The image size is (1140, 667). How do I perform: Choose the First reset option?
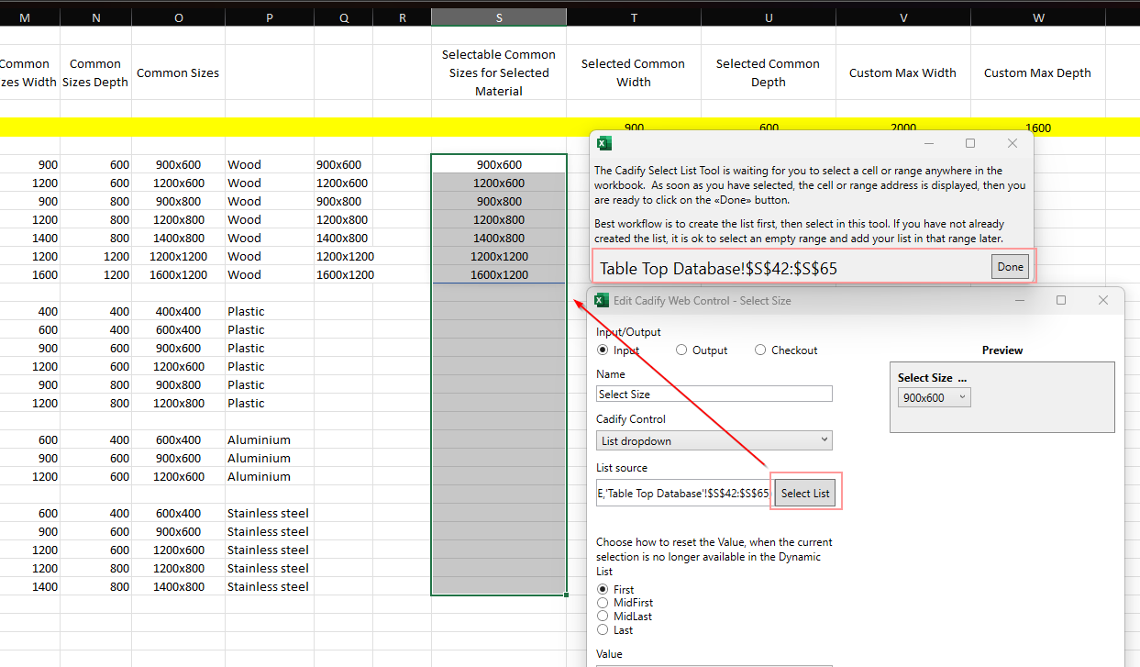point(603,589)
